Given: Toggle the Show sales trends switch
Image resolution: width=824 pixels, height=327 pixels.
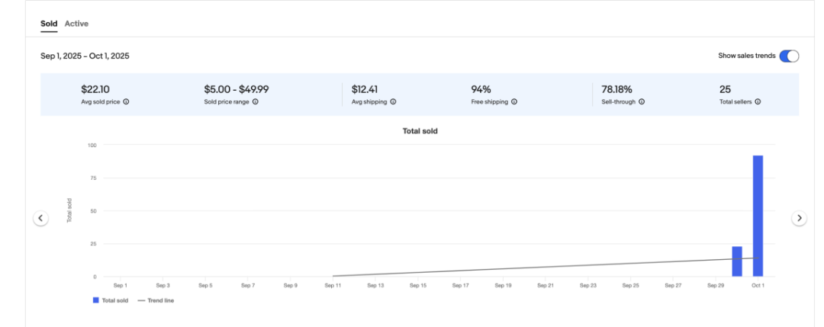Looking at the screenshot, I should click(789, 56).
